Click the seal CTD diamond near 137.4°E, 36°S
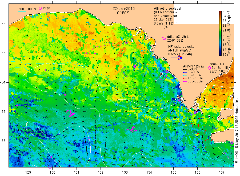 click(232, 142)
